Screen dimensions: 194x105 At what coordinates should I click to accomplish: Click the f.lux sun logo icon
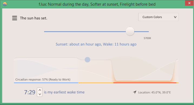[5, 4]
